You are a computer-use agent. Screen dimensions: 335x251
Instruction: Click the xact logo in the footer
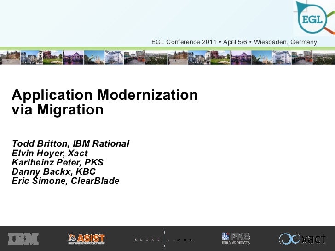[x=302, y=239]
